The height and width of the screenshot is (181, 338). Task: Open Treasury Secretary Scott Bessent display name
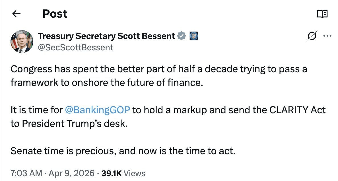(x=106, y=36)
